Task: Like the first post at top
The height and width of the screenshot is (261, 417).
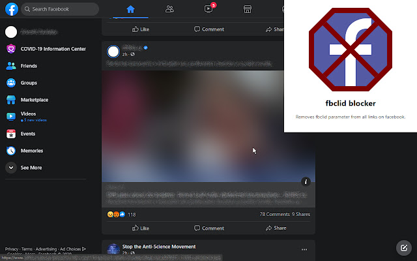Action: point(141,29)
